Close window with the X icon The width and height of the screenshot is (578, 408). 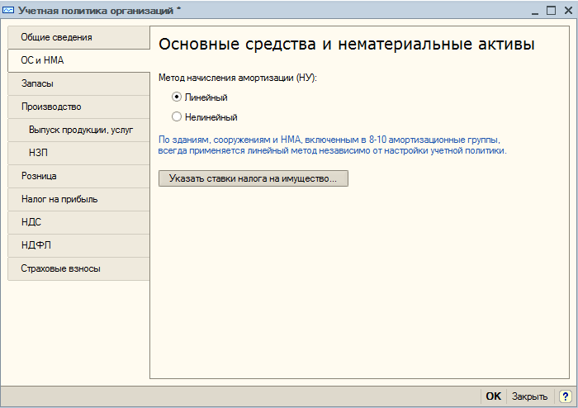[x=568, y=10]
